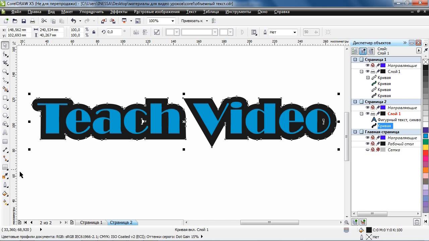Select the Outline pen tool
The width and height of the screenshot is (429, 241).
(5, 185)
